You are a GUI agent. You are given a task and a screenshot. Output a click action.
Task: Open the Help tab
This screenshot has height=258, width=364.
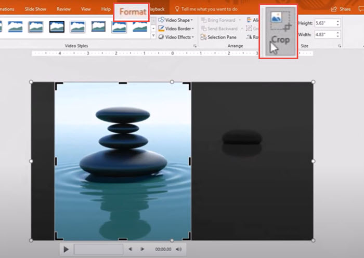(x=106, y=9)
